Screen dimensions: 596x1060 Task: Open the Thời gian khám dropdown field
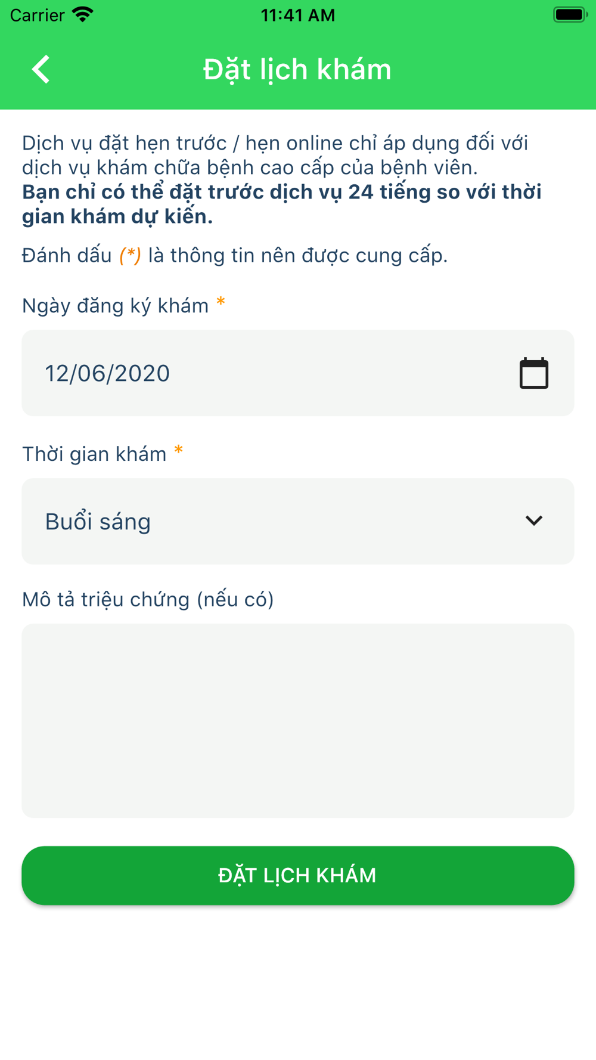click(298, 521)
